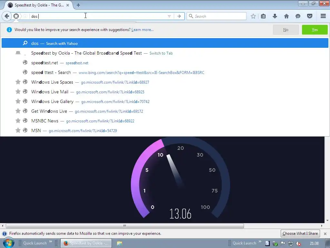Click the speedometer gauge needle
The height and width of the screenshot is (248, 330).
pos(175,170)
